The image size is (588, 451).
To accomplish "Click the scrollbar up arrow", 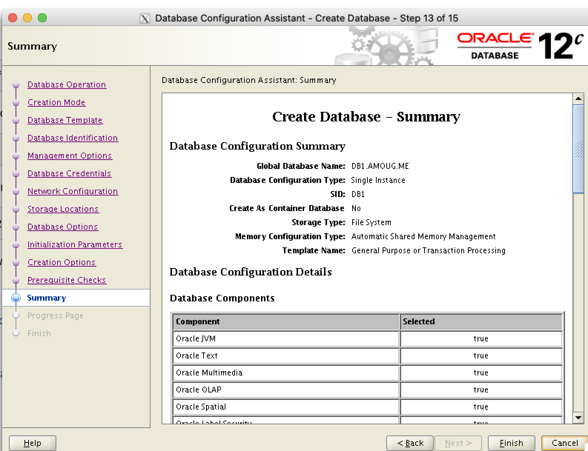I will pyautogui.click(x=578, y=98).
